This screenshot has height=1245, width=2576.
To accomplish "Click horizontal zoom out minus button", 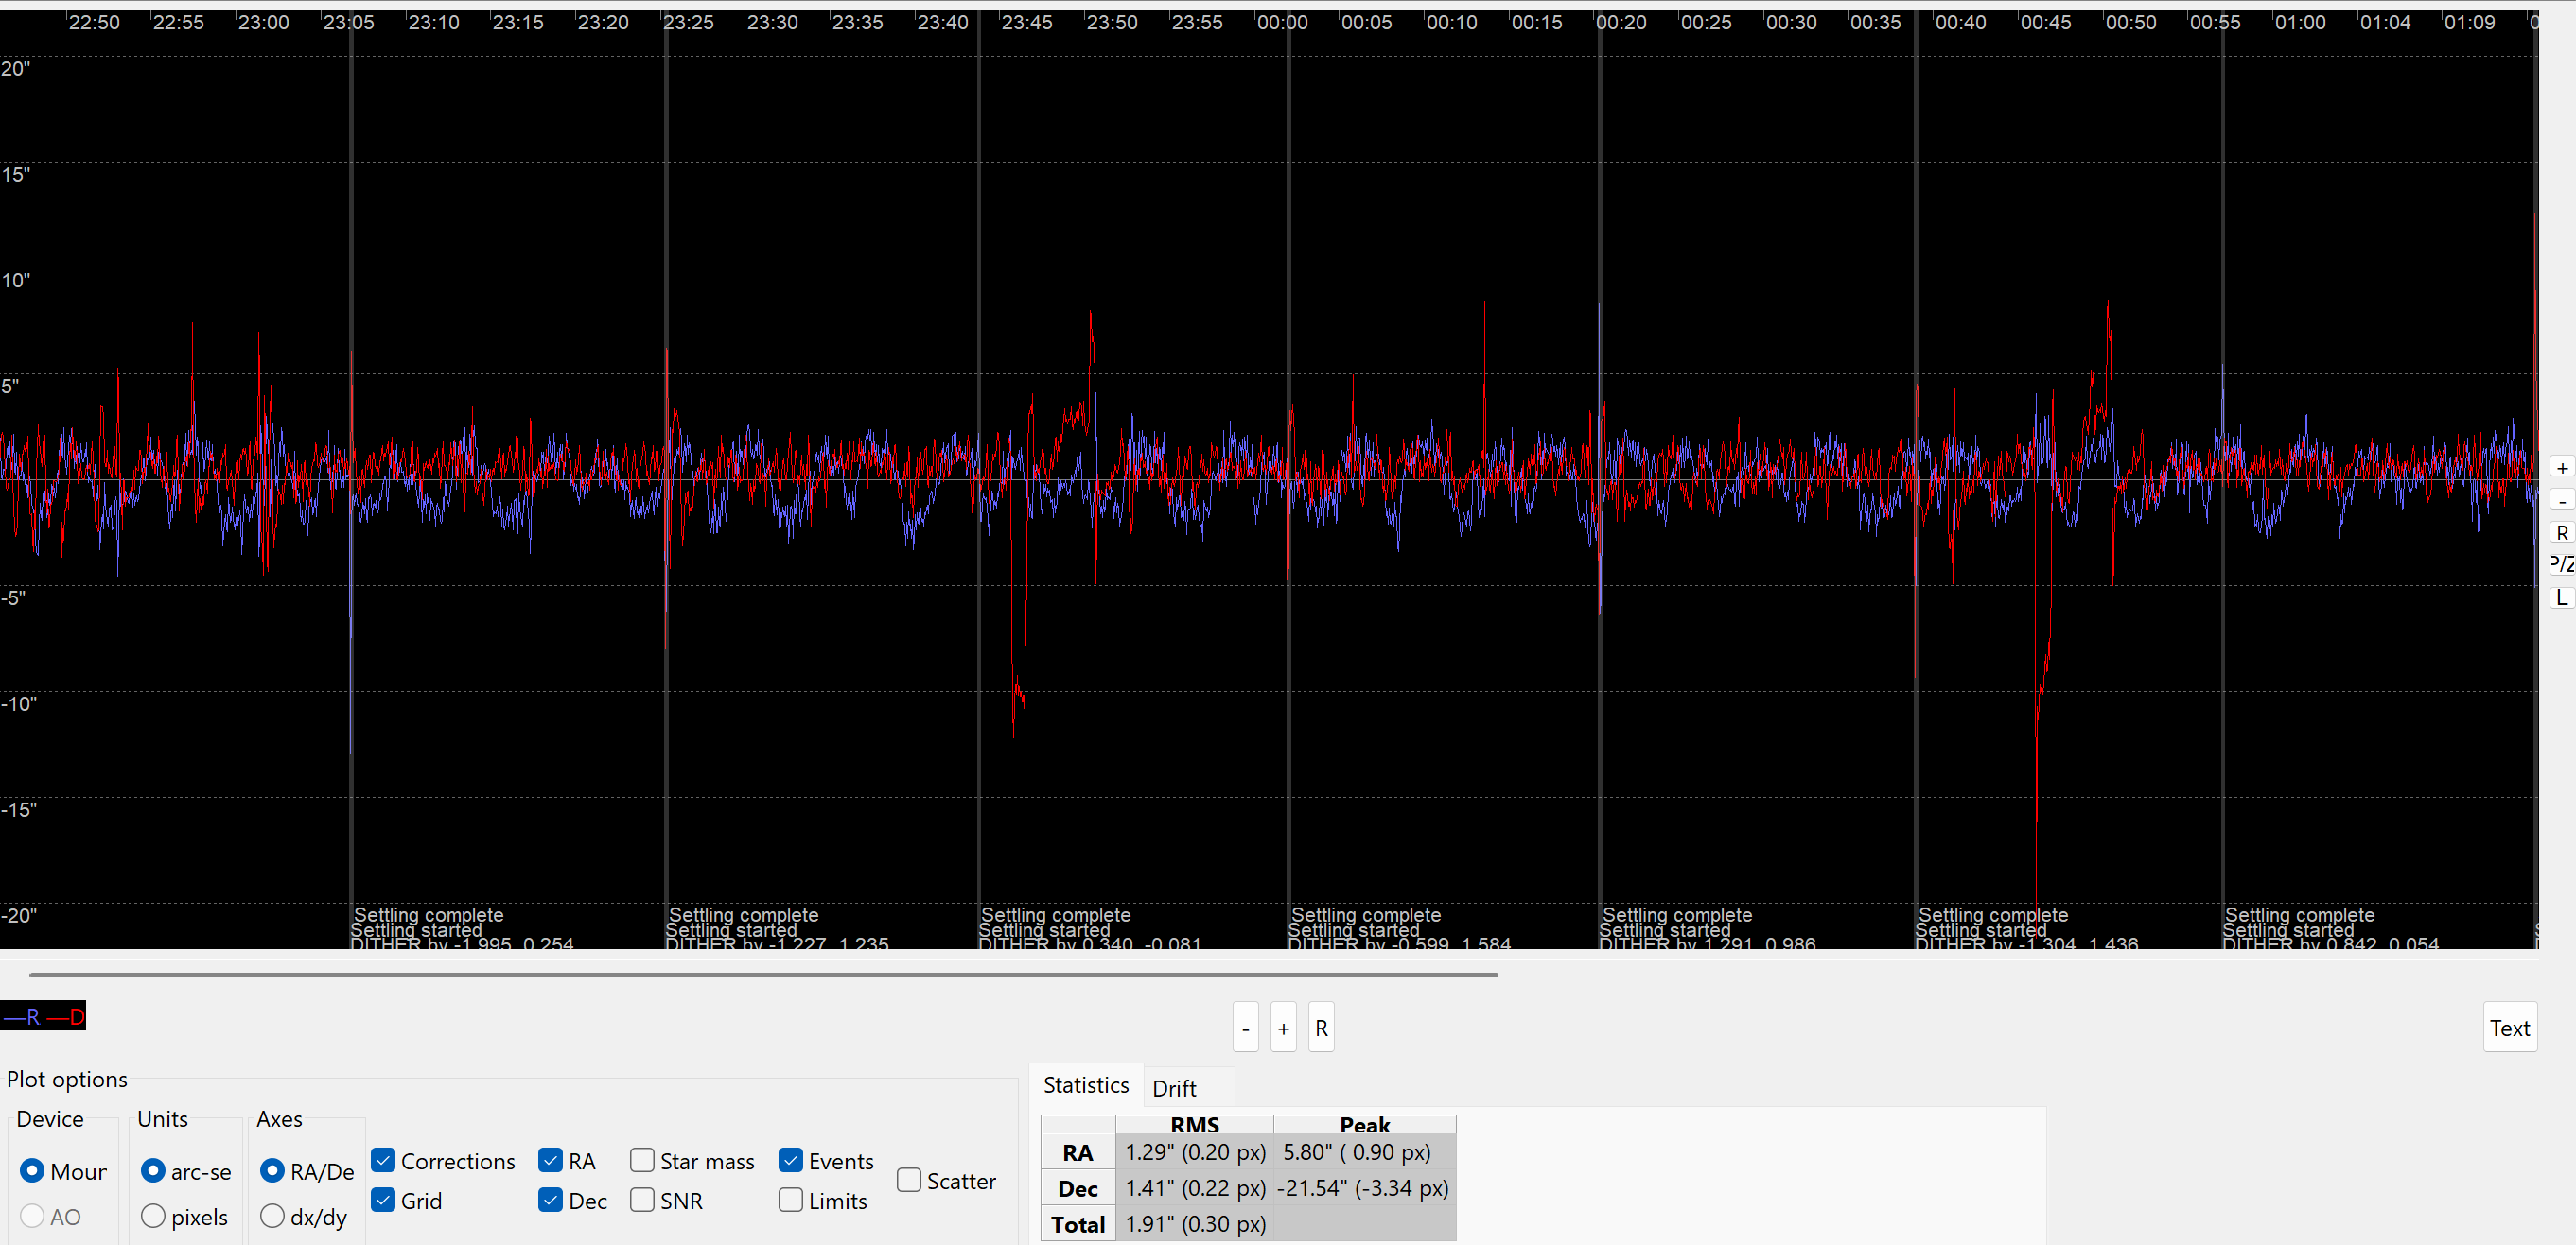I will [1245, 1029].
